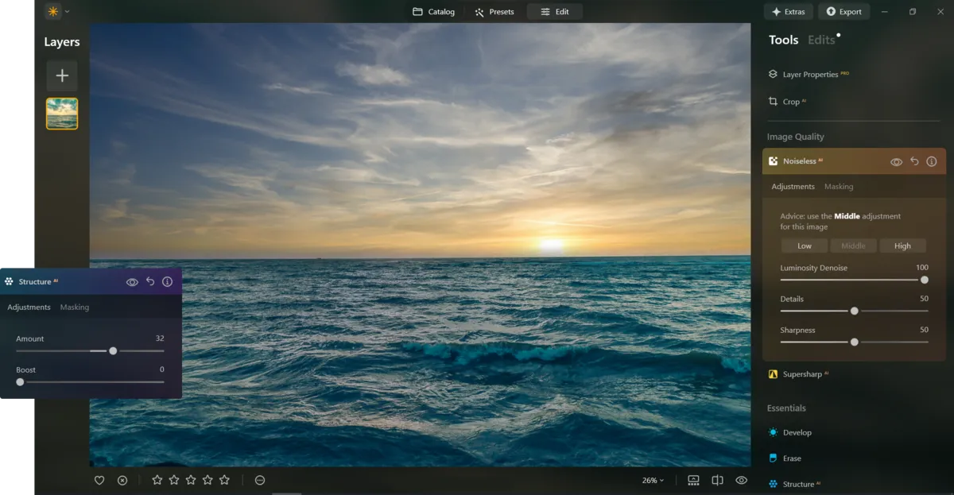
Task: Reset the Noiseless tool adjustments
Action: pyautogui.click(x=914, y=161)
